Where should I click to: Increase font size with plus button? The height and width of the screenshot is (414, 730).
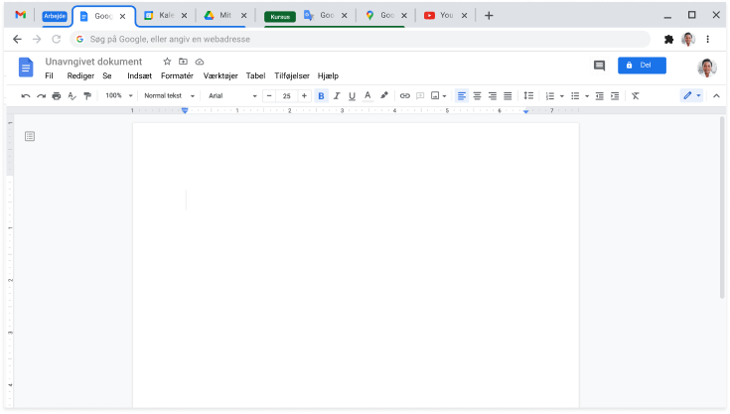click(x=304, y=96)
